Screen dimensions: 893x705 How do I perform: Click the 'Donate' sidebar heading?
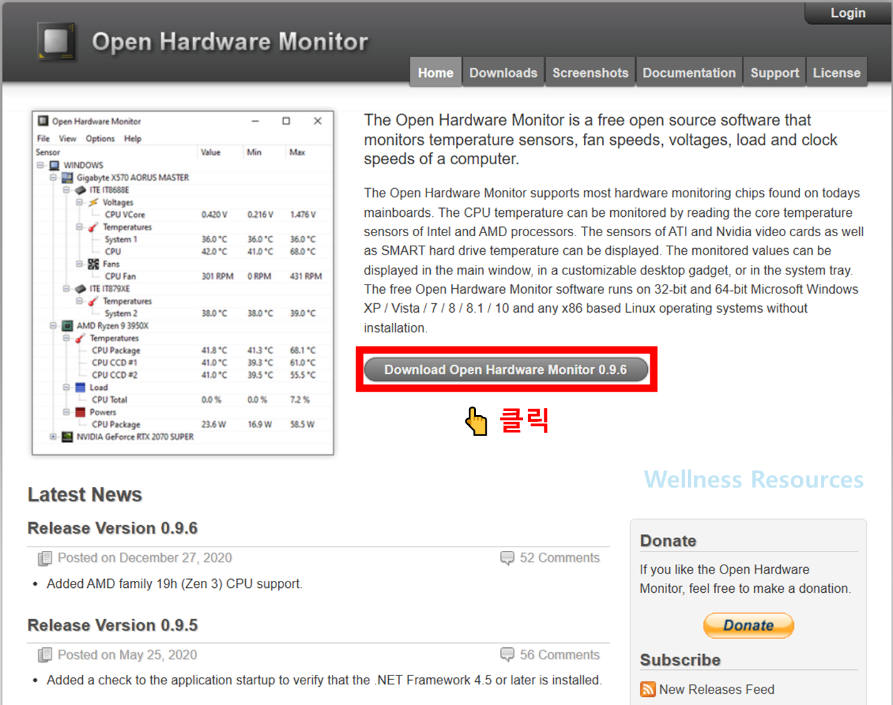pyautogui.click(x=668, y=541)
